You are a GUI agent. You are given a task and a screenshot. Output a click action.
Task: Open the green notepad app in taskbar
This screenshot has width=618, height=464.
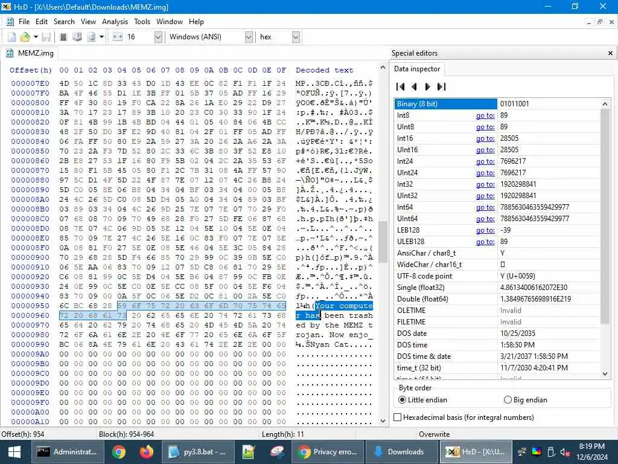pyautogui.click(x=248, y=452)
